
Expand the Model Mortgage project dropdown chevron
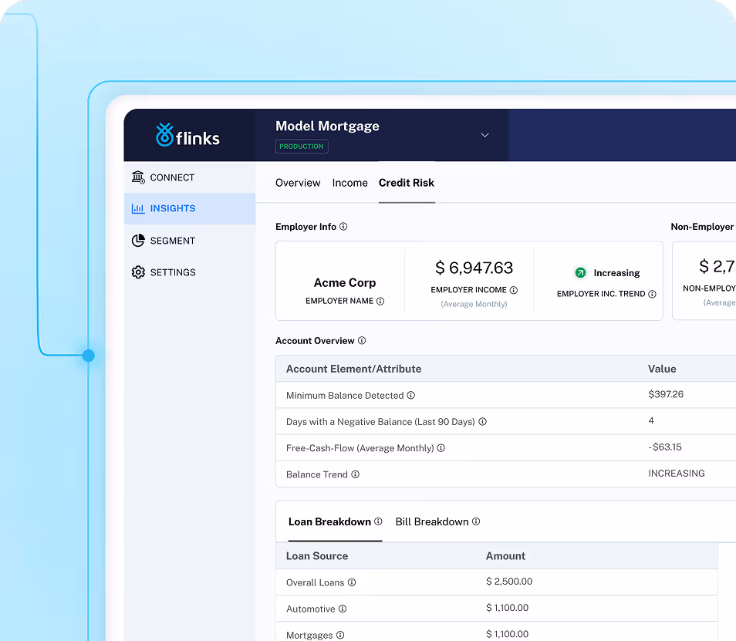484,135
